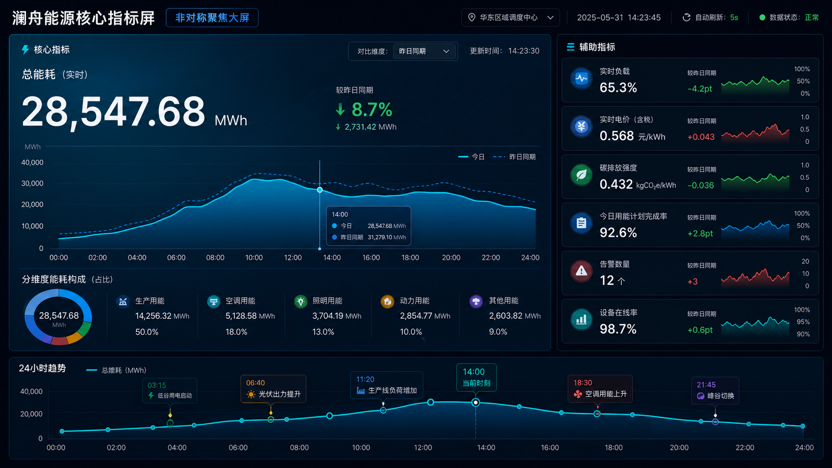This screenshot has width=832, height=468.
Task: Toggle the 总能耗 (MWh) legend in 24小时趋势
Action: pos(116,371)
